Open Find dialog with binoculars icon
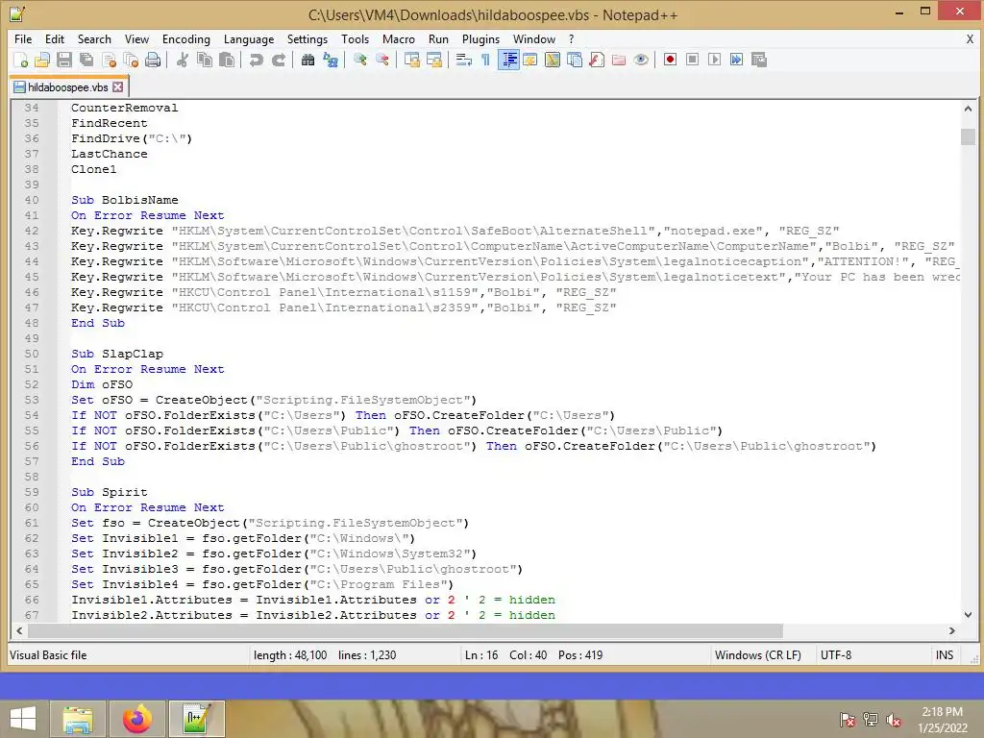This screenshot has height=738, width=984. pyautogui.click(x=307, y=60)
